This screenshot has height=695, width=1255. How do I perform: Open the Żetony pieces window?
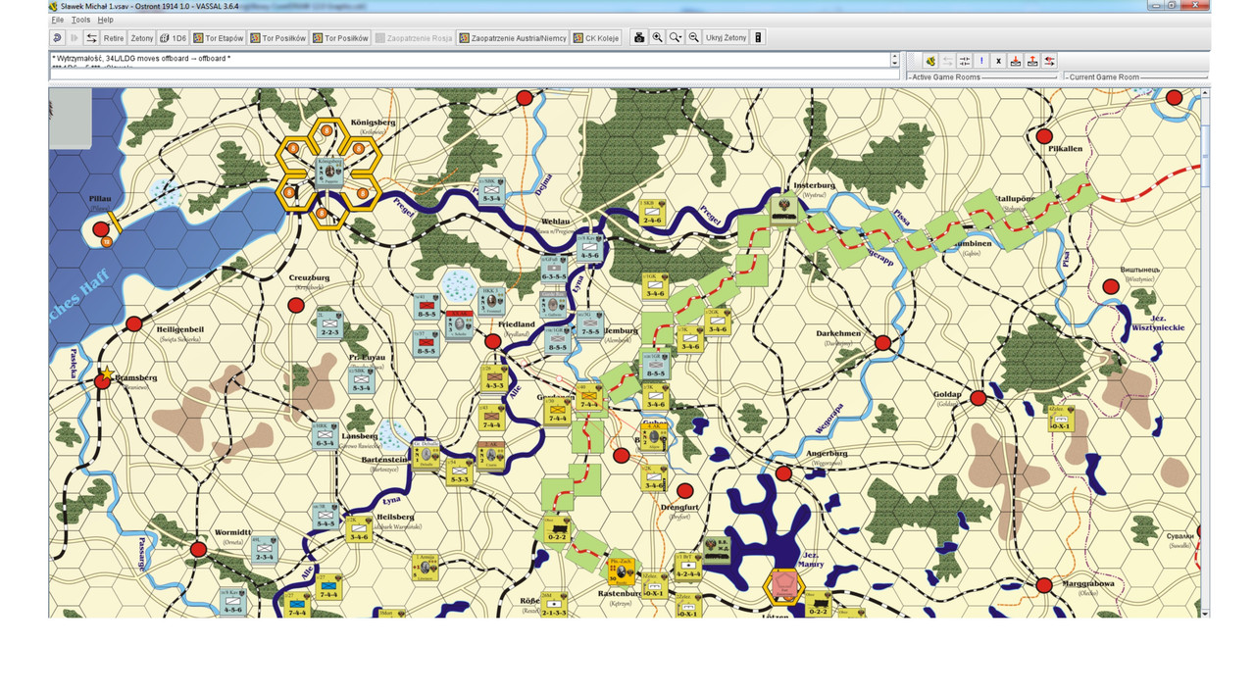(x=142, y=38)
